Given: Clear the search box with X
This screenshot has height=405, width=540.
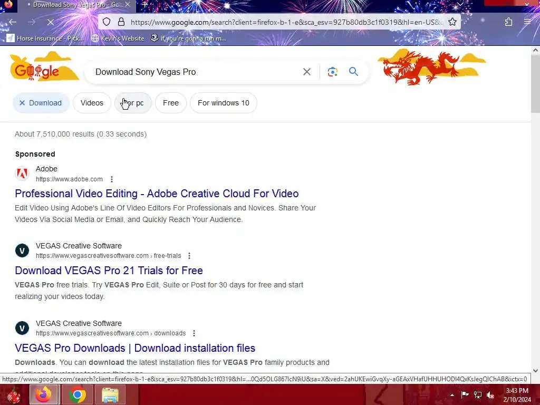Looking at the screenshot, I should [306, 72].
